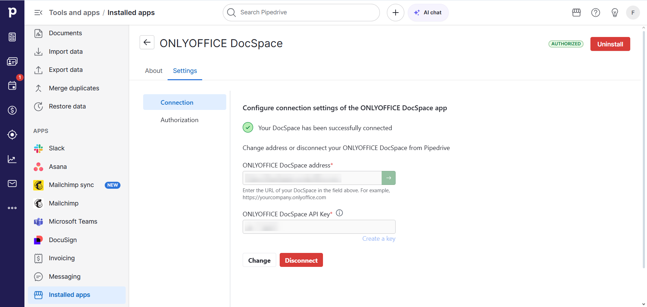Focus the Search Pipedrive field
This screenshot has height=307, width=647.
[x=301, y=13]
